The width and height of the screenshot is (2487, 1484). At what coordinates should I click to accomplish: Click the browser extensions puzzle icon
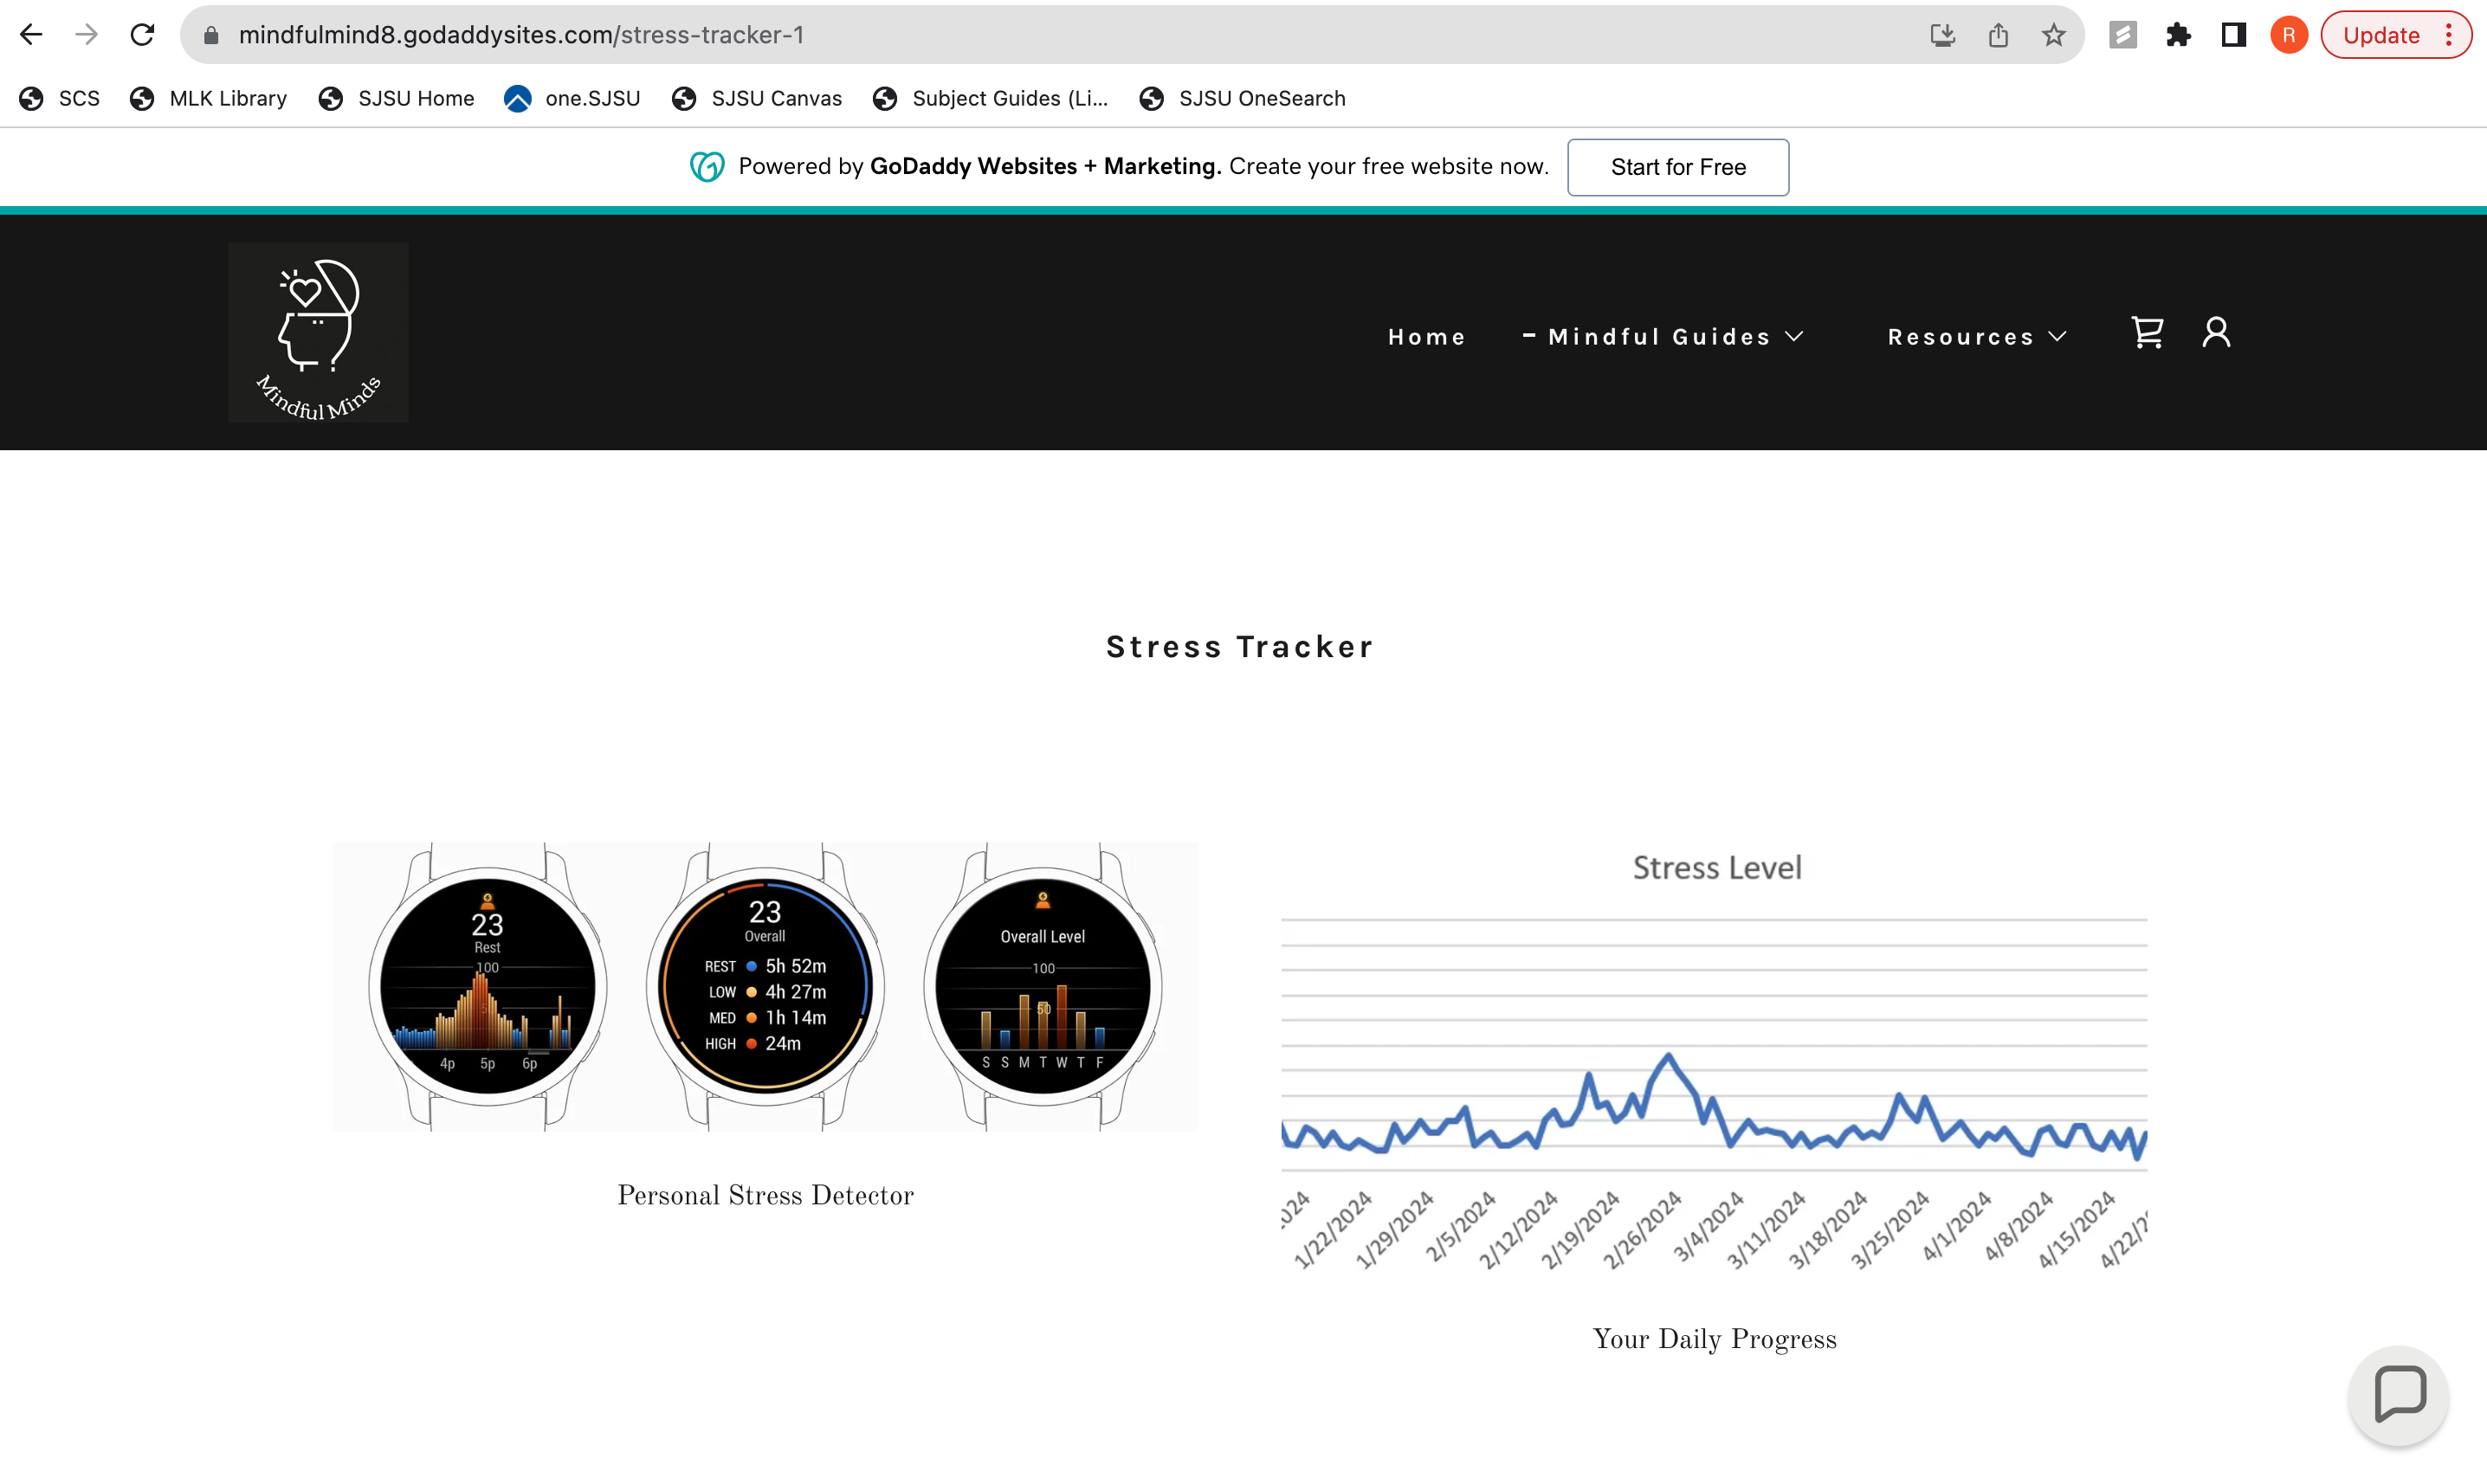[2178, 35]
